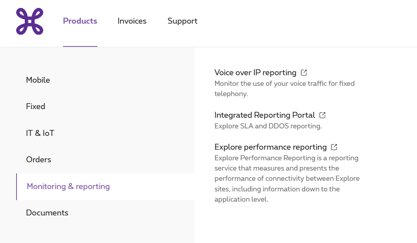Click the purple Proximus logo
The height and width of the screenshot is (243, 417).
tap(30, 21)
